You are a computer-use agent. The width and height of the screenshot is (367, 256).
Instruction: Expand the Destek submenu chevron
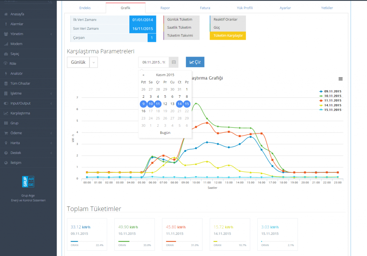tap(51, 153)
